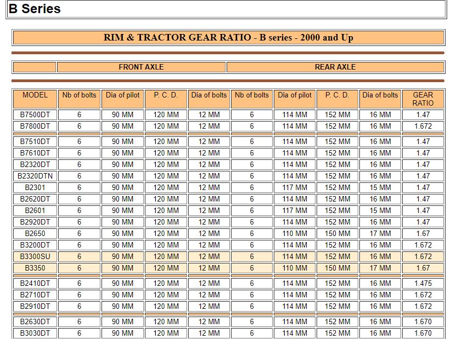451x339 pixels.
Task: Click 15 MM bolts in B2601 row
Action: [380, 210]
